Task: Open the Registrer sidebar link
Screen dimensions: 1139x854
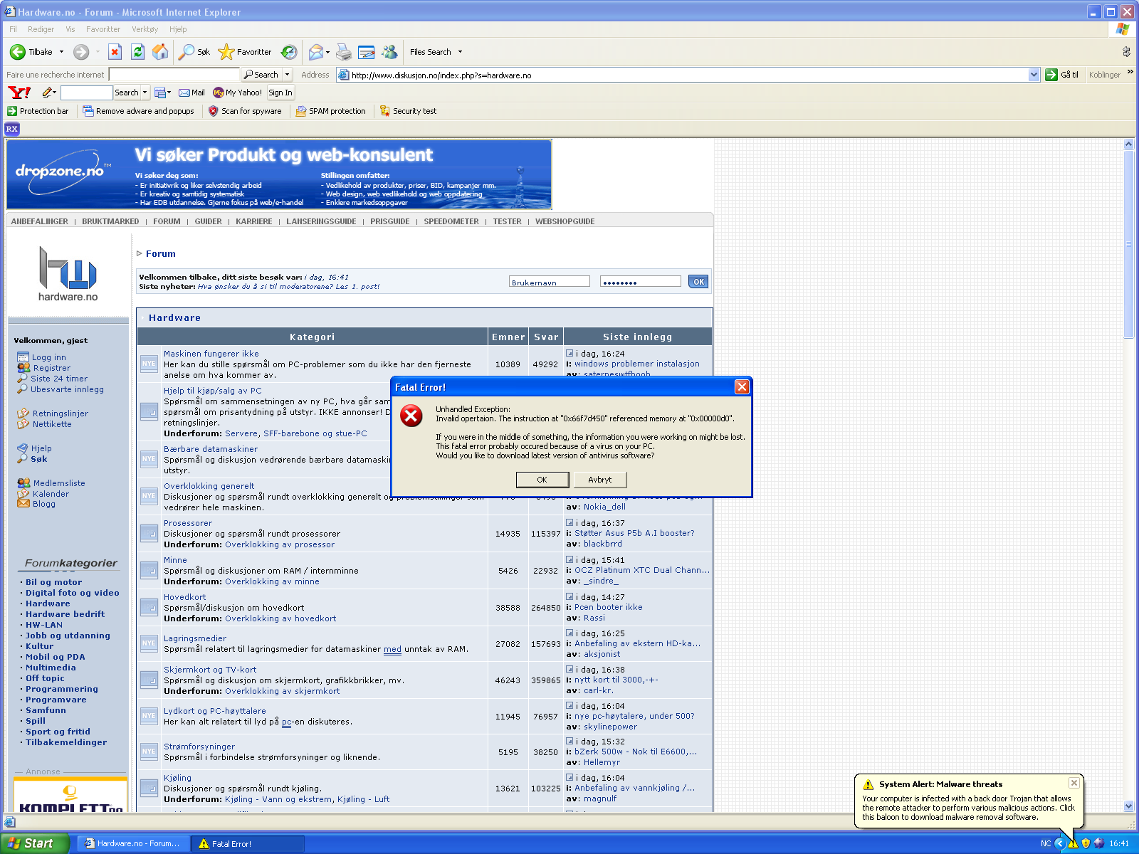Action: pyautogui.click(x=52, y=368)
